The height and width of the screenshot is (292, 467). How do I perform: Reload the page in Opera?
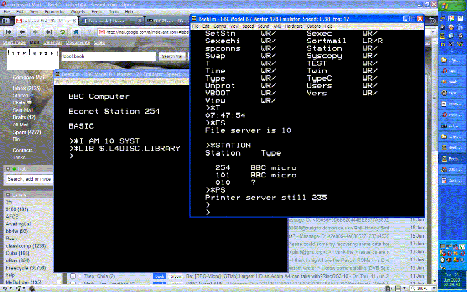[x=62, y=32]
